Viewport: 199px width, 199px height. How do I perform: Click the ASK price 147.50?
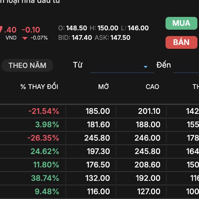pos(120,38)
